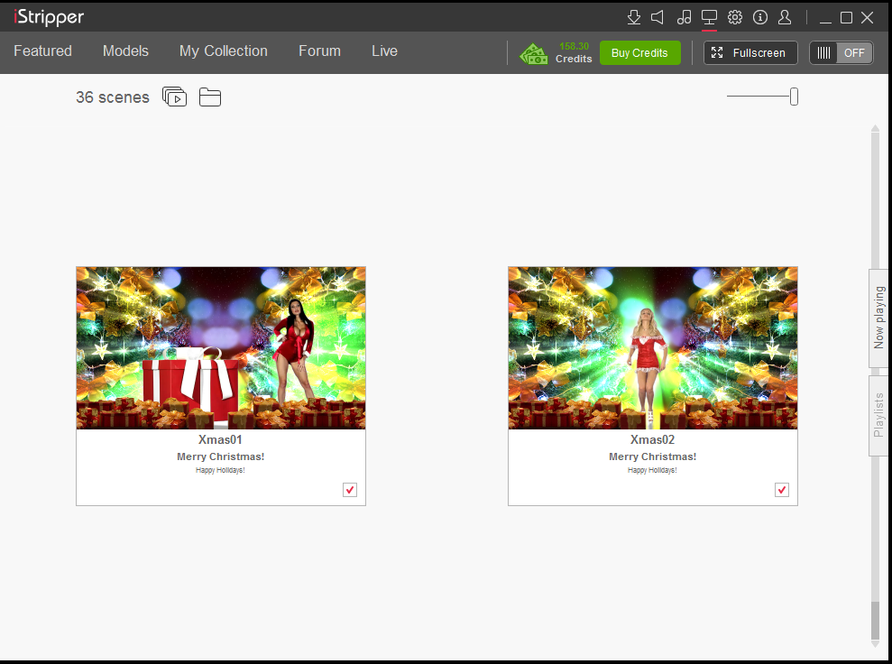892x664 pixels.
Task: Click the vertical scrollbar thumb
Action: coord(875,621)
